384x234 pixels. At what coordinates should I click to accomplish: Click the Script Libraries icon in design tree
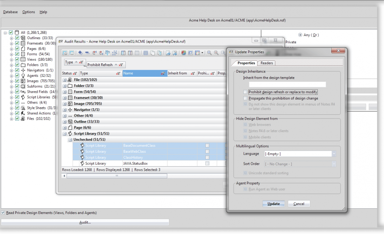pyautogui.click(x=23, y=97)
